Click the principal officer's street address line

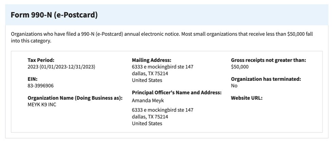click(162, 110)
